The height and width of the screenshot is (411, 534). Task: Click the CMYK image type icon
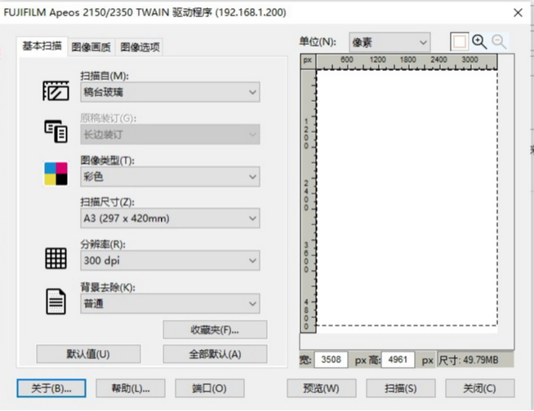click(56, 174)
